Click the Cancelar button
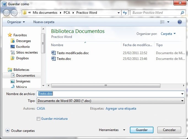Screen dimensions: 188x139 [169, 130]
